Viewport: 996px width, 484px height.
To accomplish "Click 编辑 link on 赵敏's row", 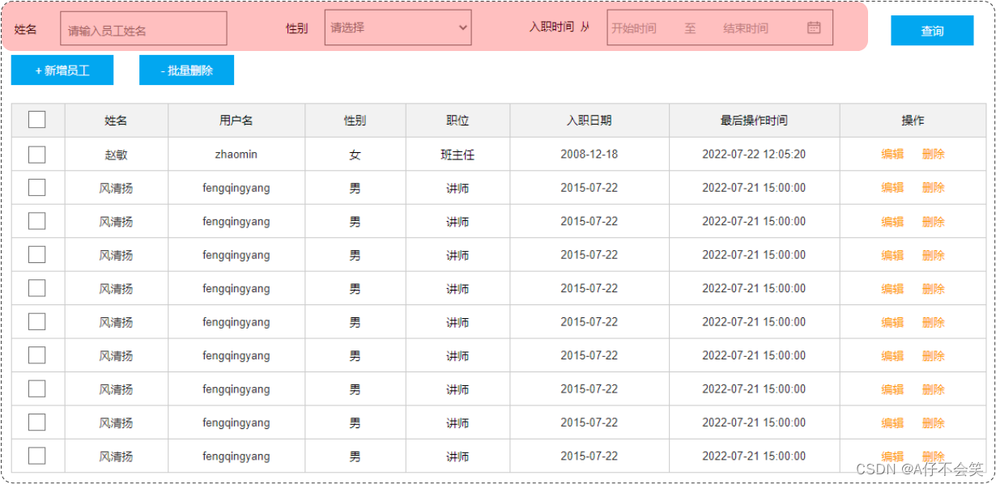I will [892, 154].
